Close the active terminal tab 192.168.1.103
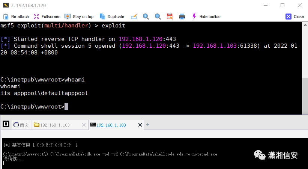The width and height of the screenshot is (308, 169). (140, 125)
